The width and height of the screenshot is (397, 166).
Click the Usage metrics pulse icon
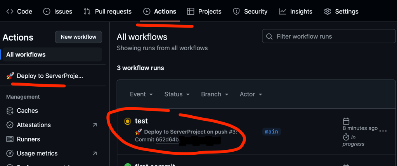(x=10, y=154)
